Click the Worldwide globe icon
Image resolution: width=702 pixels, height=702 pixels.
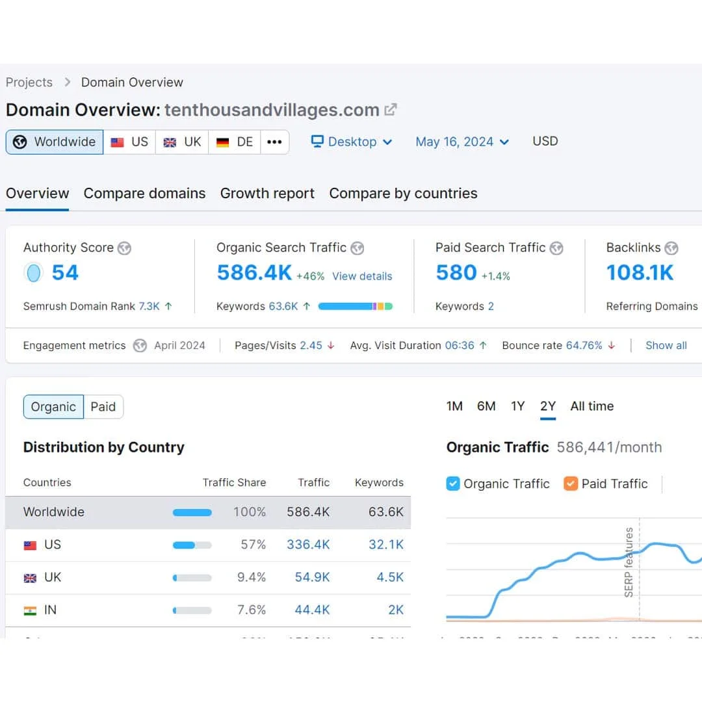19,142
